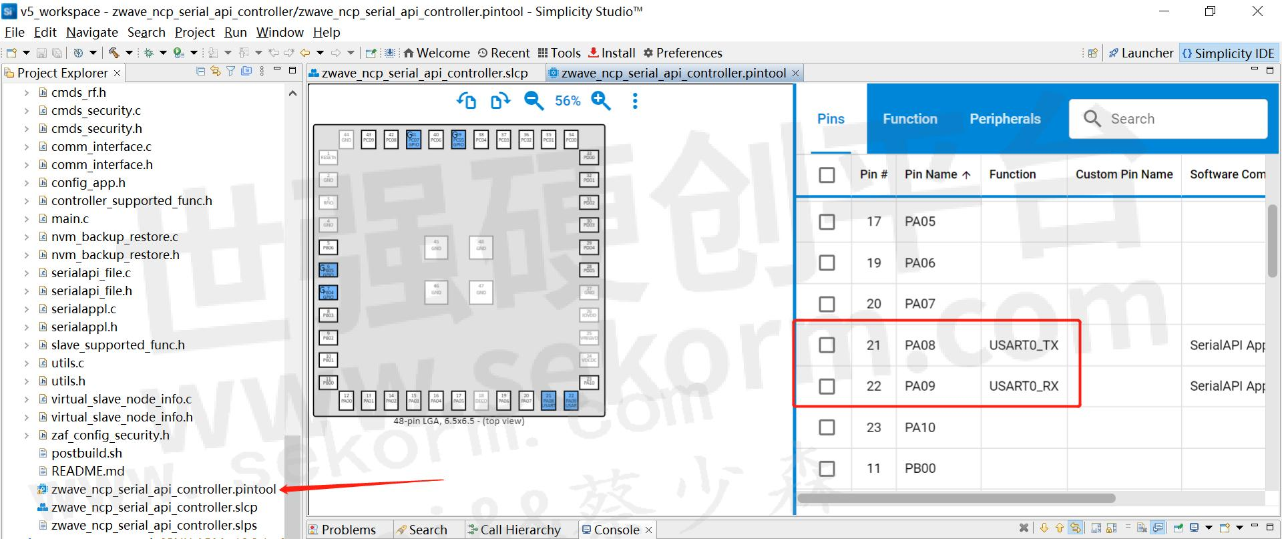Rotate the chip diagram clockwise
Image resolution: width=1282 pixels, height=539 pixels.
tap(499, 101)
